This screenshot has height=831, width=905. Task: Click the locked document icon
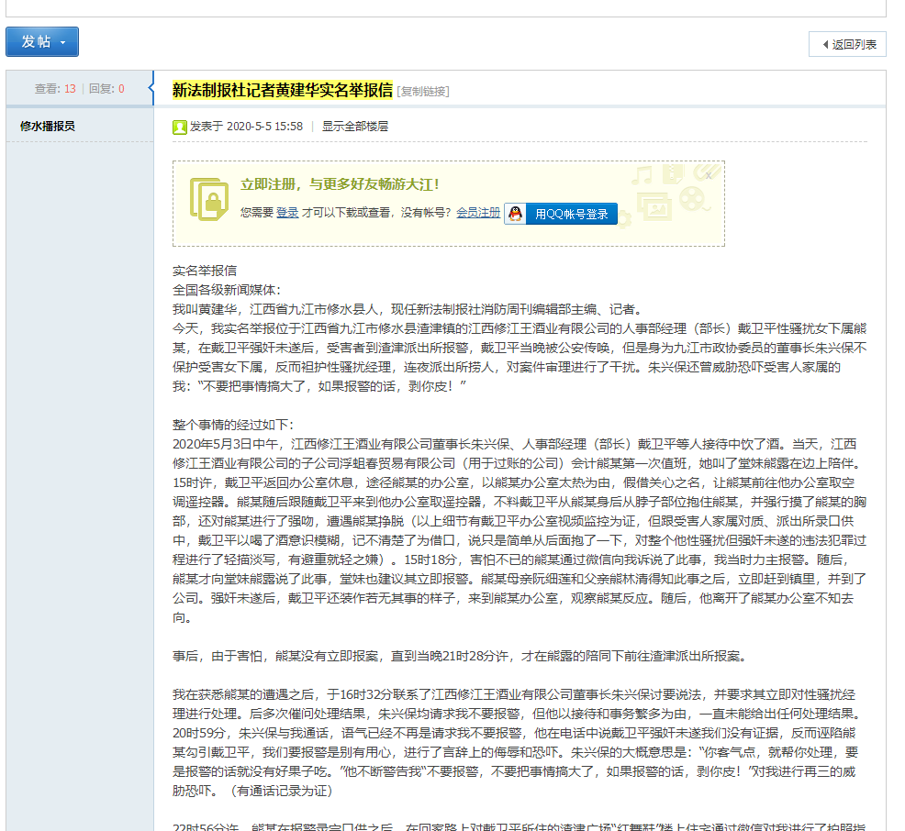pos(208,199)
